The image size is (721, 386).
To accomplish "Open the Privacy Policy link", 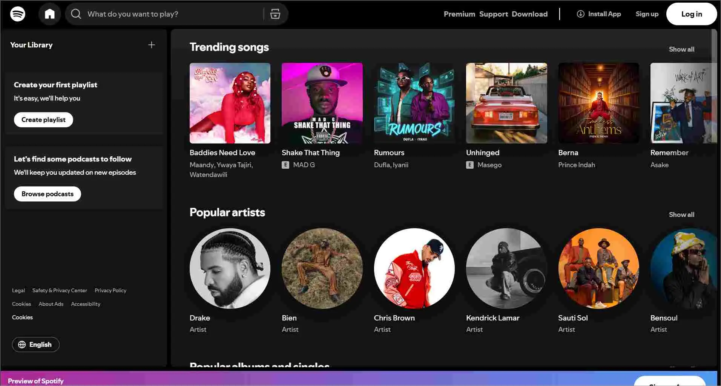I will [x=110, y=290].
